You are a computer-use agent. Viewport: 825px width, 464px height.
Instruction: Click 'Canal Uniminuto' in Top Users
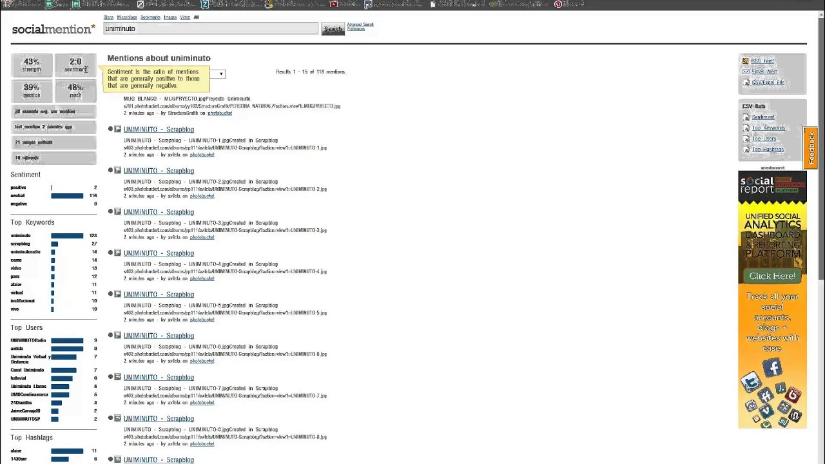pos(27,370)
